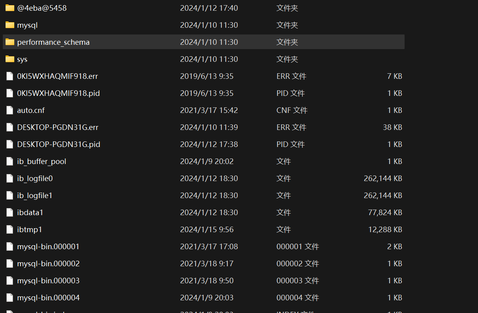This screenshot has height=313, width=478.
Task: Select the sys folder name
Action: click(x=22, y=59)
